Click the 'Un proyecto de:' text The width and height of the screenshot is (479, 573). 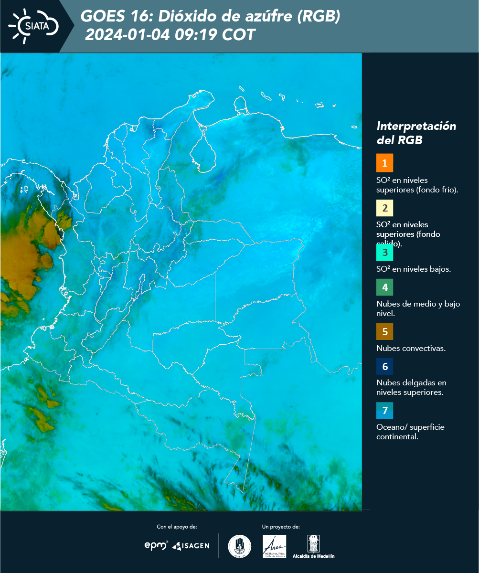pyautogui.click(x=281, y=527)
